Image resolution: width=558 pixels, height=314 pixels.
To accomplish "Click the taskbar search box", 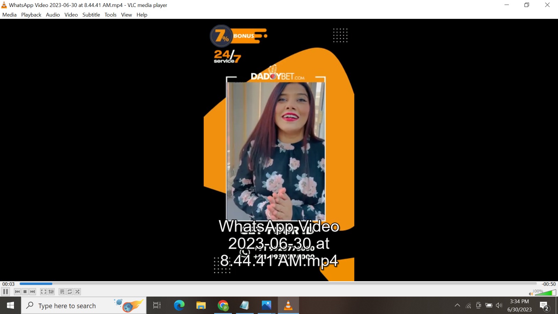I will 84,306.
